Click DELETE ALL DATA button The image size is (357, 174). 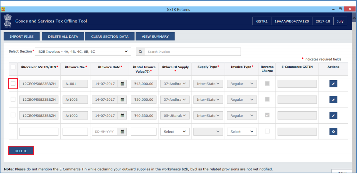(63, 36)
